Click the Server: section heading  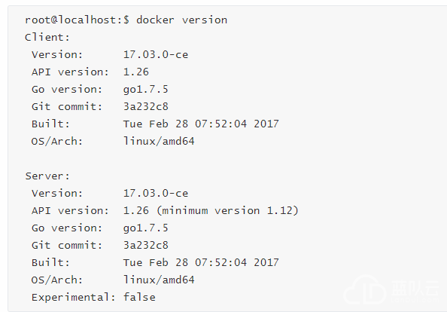coord(47,176)
